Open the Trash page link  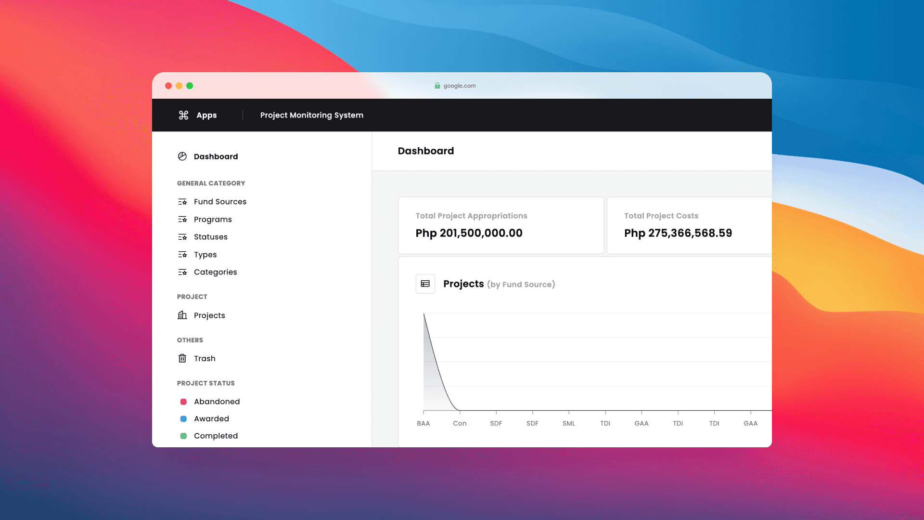click(x=205, y=358)
